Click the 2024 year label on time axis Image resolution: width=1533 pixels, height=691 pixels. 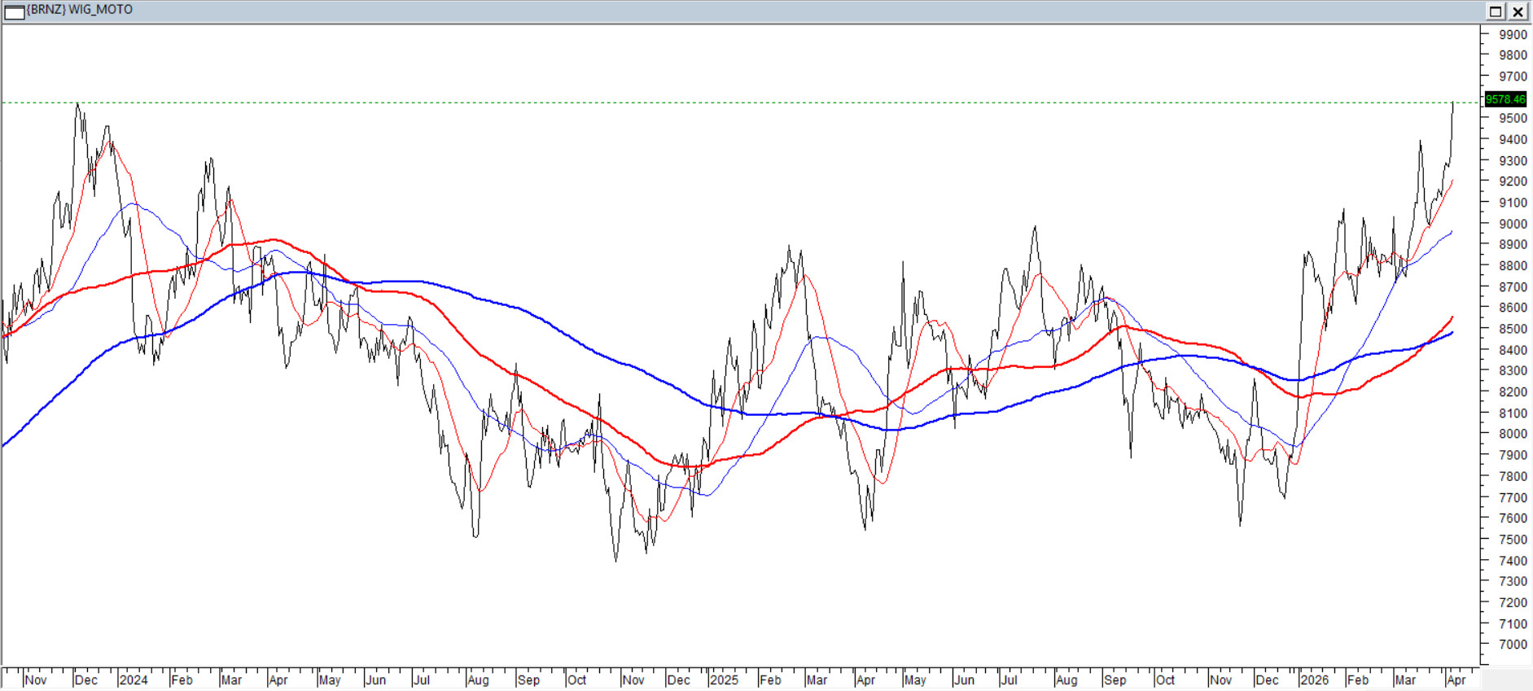point(134,680)
